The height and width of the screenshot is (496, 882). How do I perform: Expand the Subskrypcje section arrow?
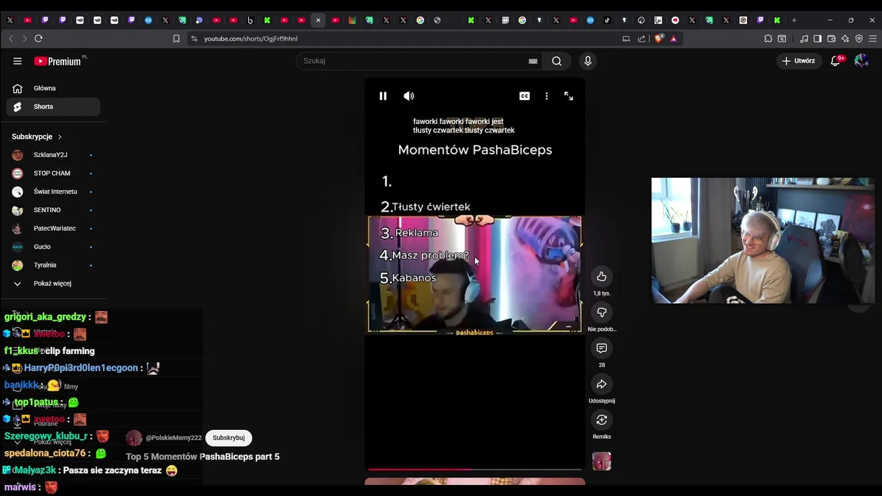[x=60, y=136]
